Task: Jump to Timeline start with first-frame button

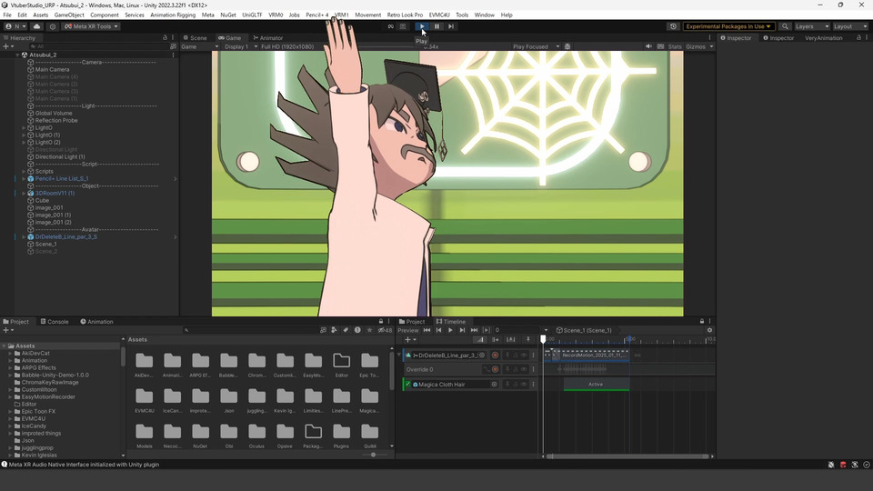Action: (x=427, y=330)
